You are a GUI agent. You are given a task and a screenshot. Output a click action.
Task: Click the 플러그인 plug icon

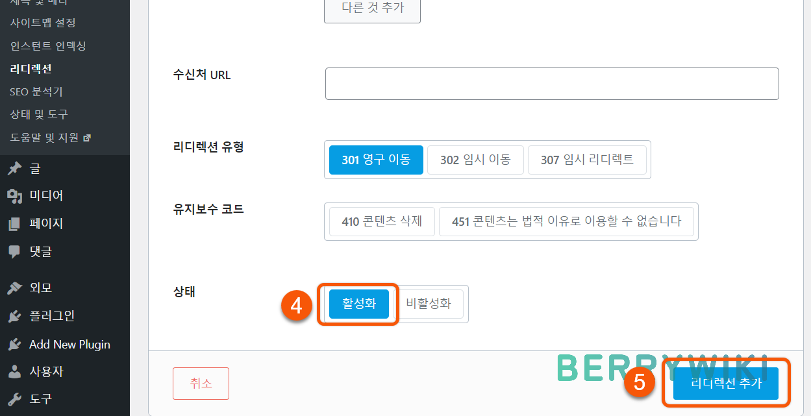click(x=14, y=316)
